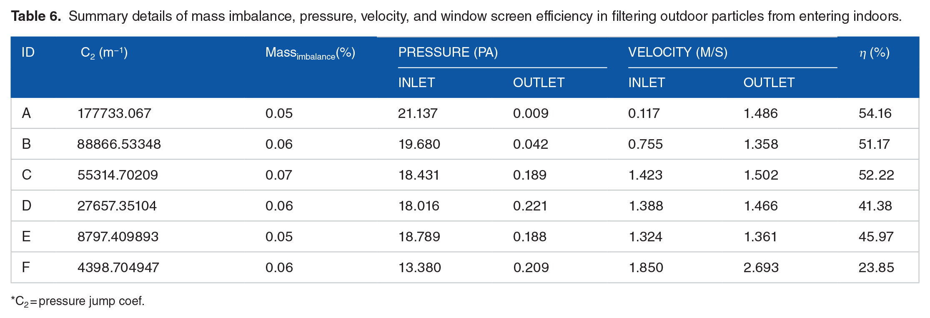Click the C2 pressure jump coef footnote
Image resolution: width=930 pixels, height=318 pixels.
78,301
